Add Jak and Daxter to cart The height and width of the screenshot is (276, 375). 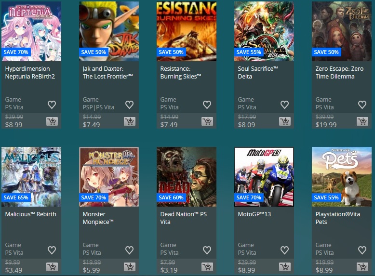(130, 121)
